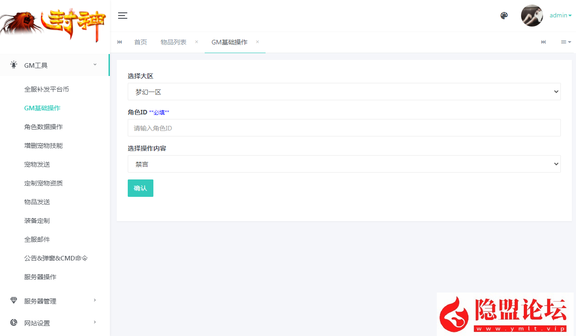576x336 pixels.
Task: Click the admin avatar picture
Action: pos(532,16)
